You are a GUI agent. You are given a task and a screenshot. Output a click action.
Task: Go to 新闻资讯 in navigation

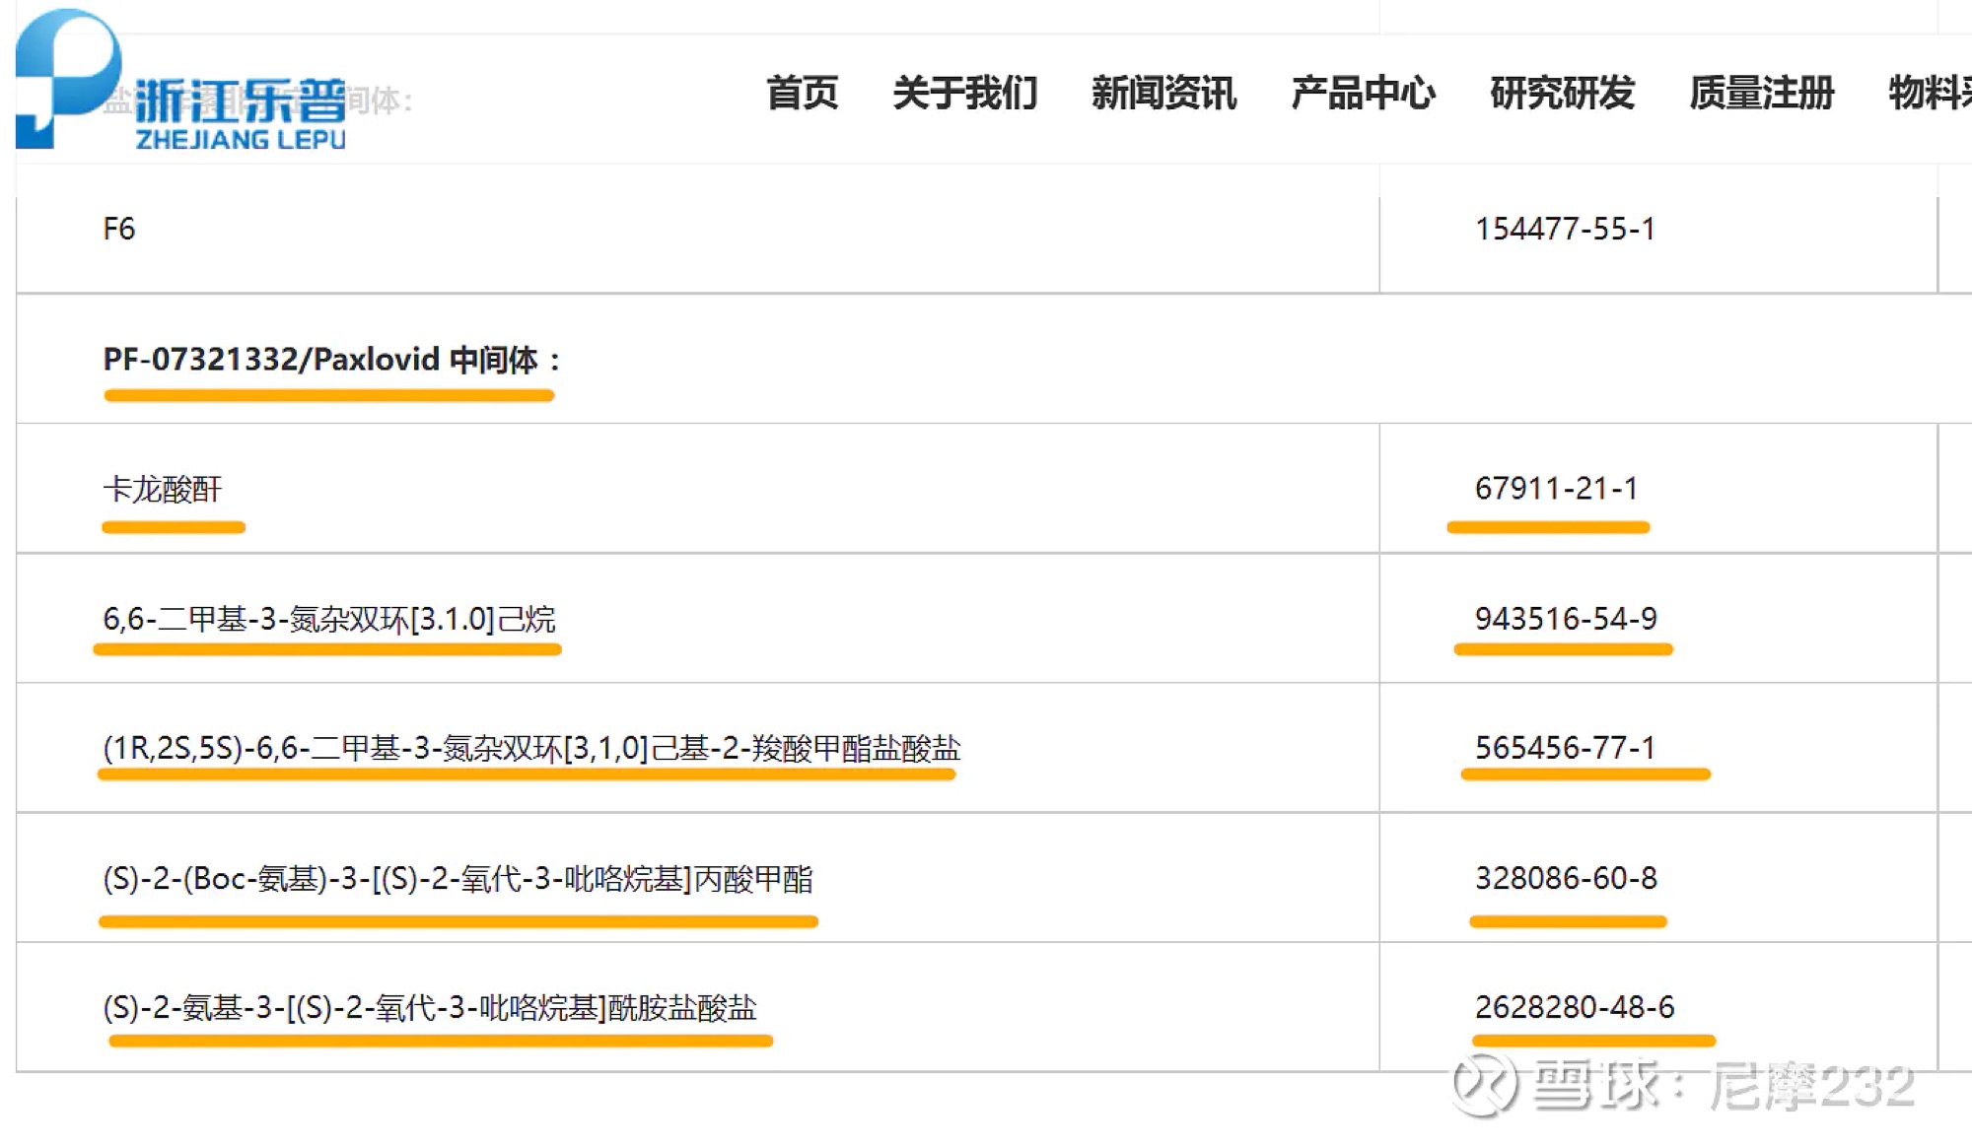[x=1163, y=94]
